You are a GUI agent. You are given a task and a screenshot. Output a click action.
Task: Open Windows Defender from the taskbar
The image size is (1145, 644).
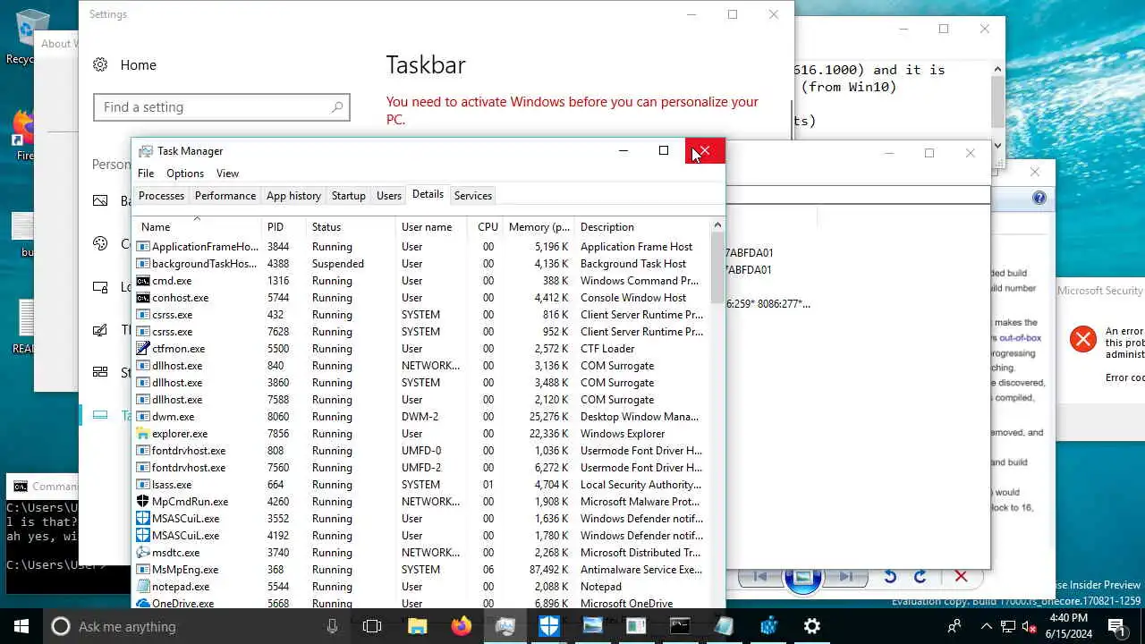(549, 627)
